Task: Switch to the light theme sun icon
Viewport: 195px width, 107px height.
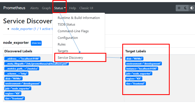Action: click(179, 8)
